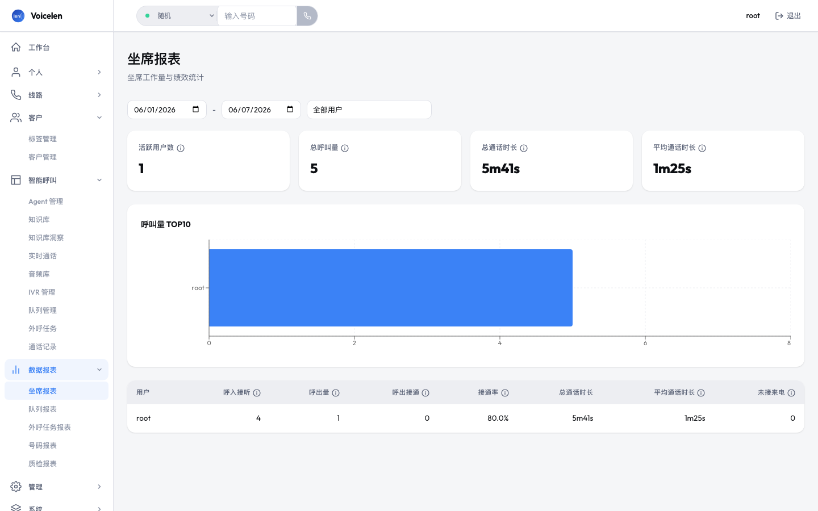Screen dimensions: 818x511
Task: Click the Voicelen logo icon
Action: pyautogui.click(x=18, y=16)
